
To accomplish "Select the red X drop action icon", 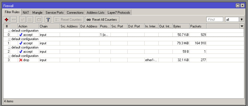I will click(x=21, y=60).
